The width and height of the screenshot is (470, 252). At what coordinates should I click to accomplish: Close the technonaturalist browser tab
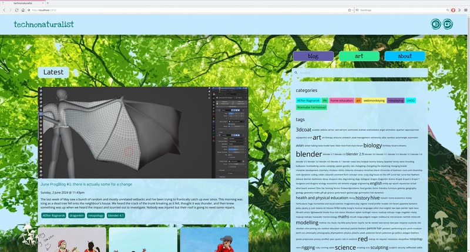point(43,3)
